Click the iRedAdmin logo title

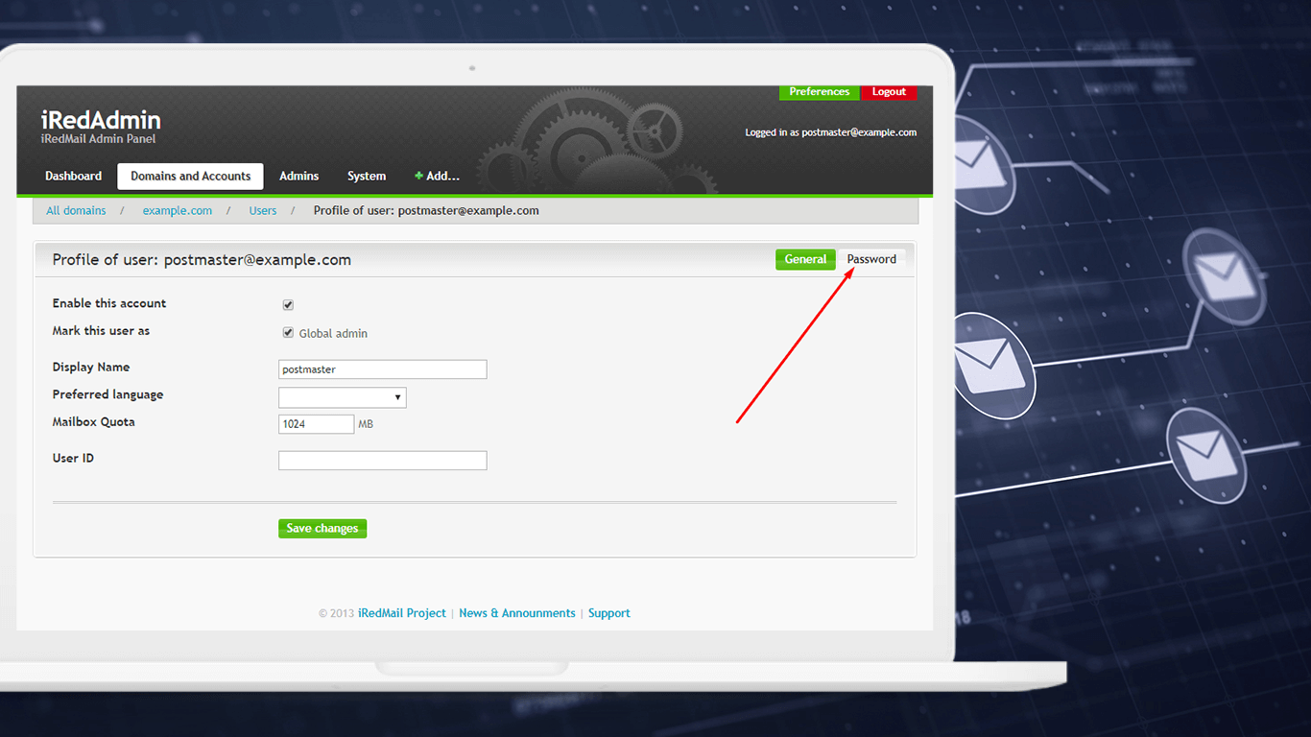(x=101, y=120)
